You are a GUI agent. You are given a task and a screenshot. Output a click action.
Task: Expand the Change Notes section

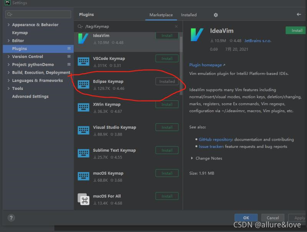pyautogui.click(x=192, y=158)
